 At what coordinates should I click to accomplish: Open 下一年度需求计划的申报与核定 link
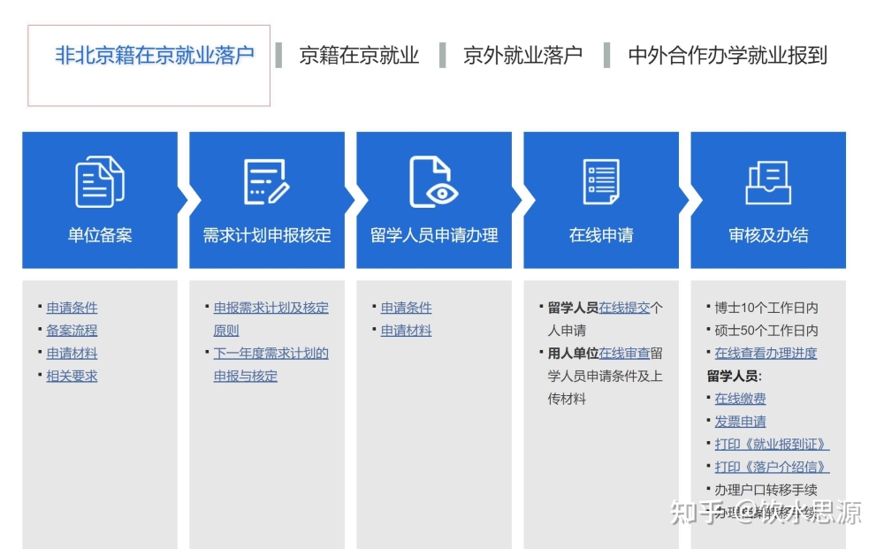(271, 365)
